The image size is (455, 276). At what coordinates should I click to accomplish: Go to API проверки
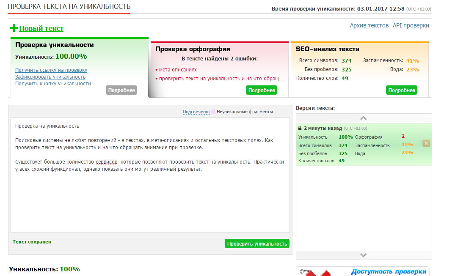[x=411, y=25]
